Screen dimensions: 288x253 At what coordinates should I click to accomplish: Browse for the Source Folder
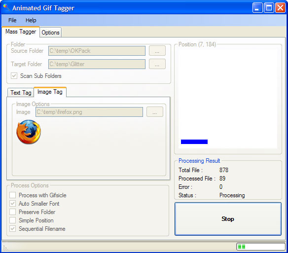[157, 51]
